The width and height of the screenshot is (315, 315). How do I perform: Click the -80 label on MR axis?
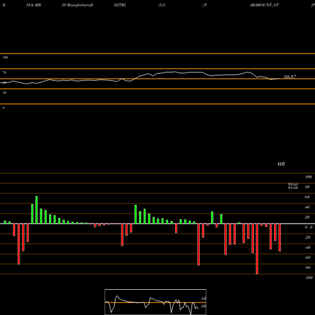pos(307,268)
